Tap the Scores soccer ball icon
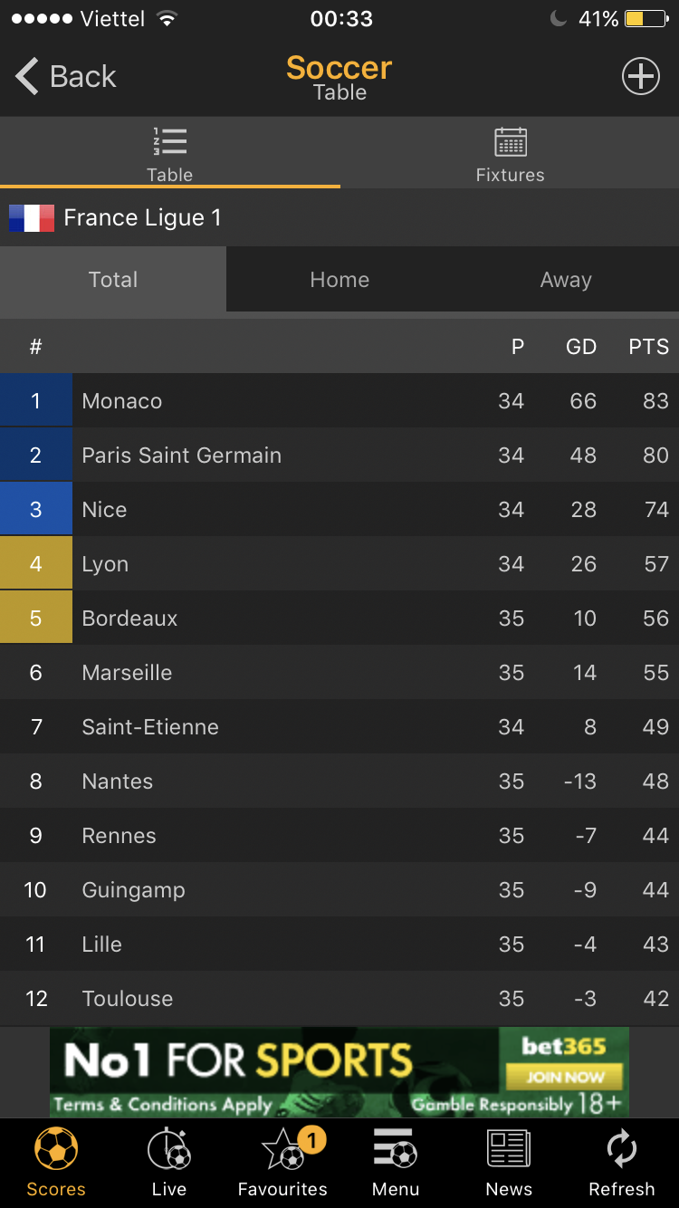 [56, 1150]
